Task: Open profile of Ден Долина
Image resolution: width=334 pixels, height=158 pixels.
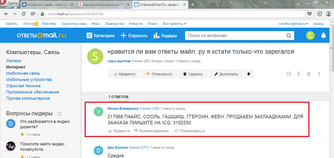Action: click(x=118, y=148)
